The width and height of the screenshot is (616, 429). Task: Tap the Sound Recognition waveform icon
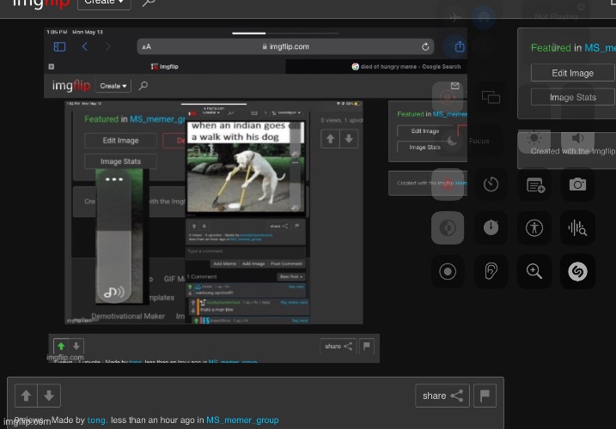577,227
